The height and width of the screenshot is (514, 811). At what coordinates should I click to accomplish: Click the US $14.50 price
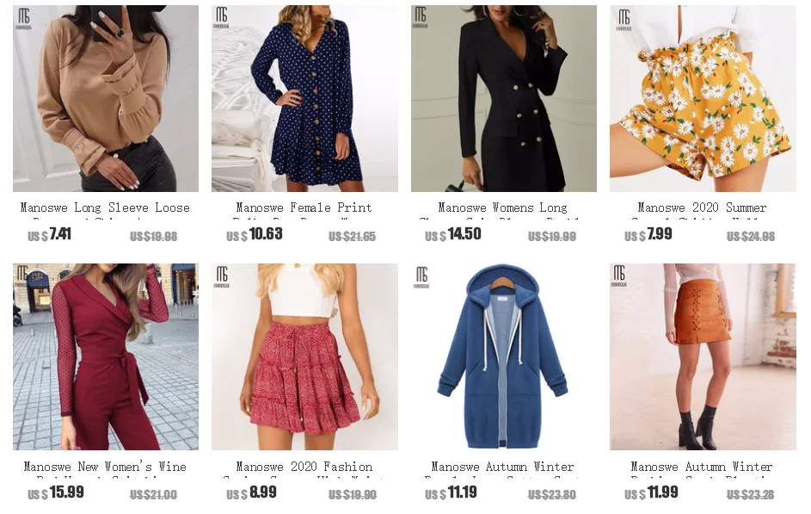[453, 234]
